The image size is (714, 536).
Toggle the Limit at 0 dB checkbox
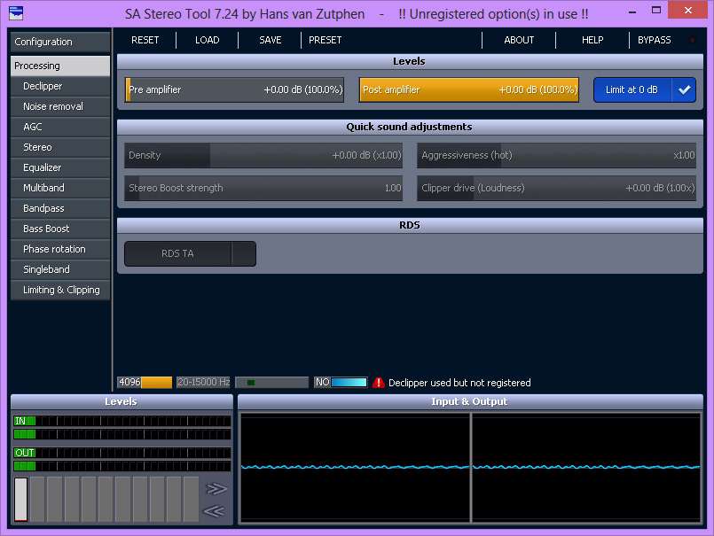[x=683, y=90]
